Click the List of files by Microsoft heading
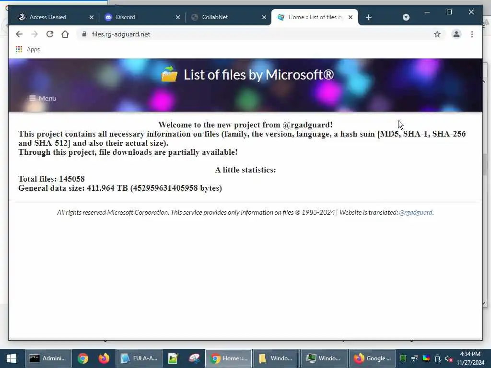 [x=258, y=75]
